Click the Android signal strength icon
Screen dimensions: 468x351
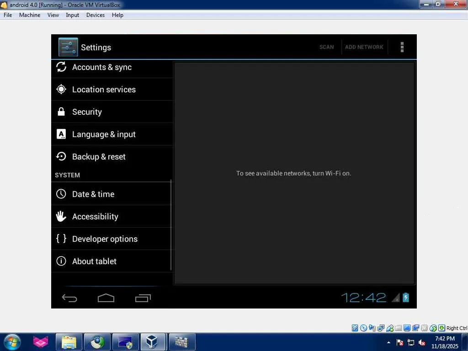[x=396, y=297]
